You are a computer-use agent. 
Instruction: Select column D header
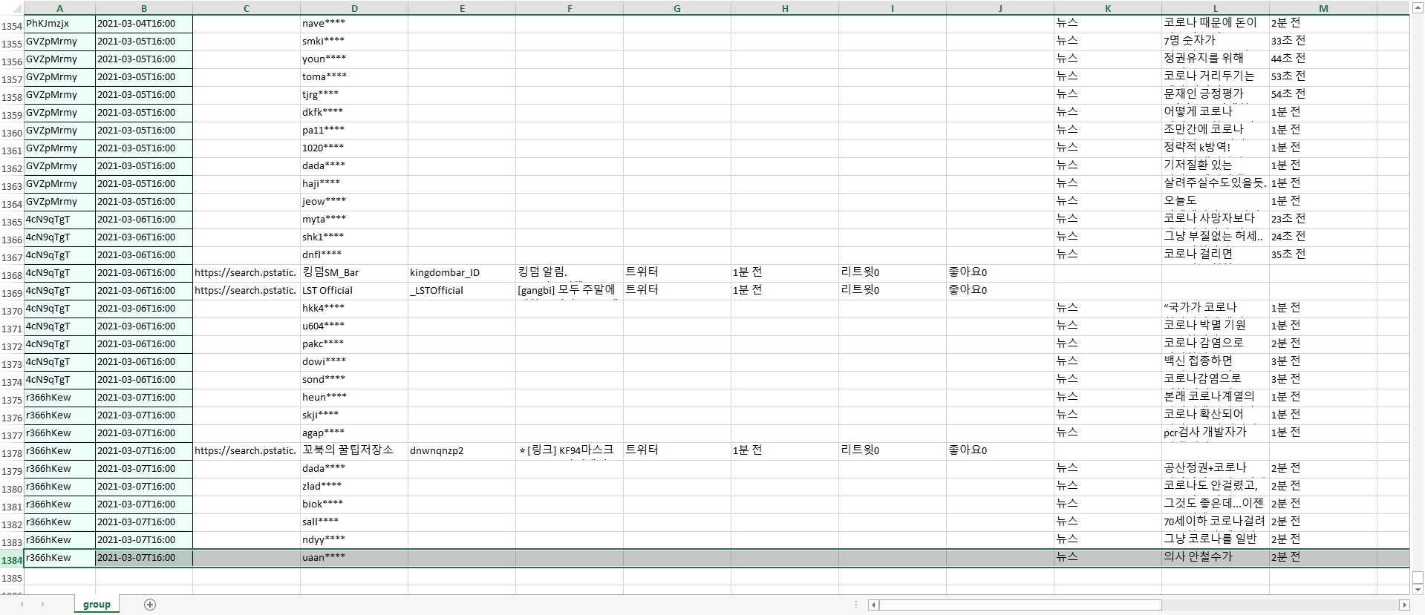click(354, 8)
